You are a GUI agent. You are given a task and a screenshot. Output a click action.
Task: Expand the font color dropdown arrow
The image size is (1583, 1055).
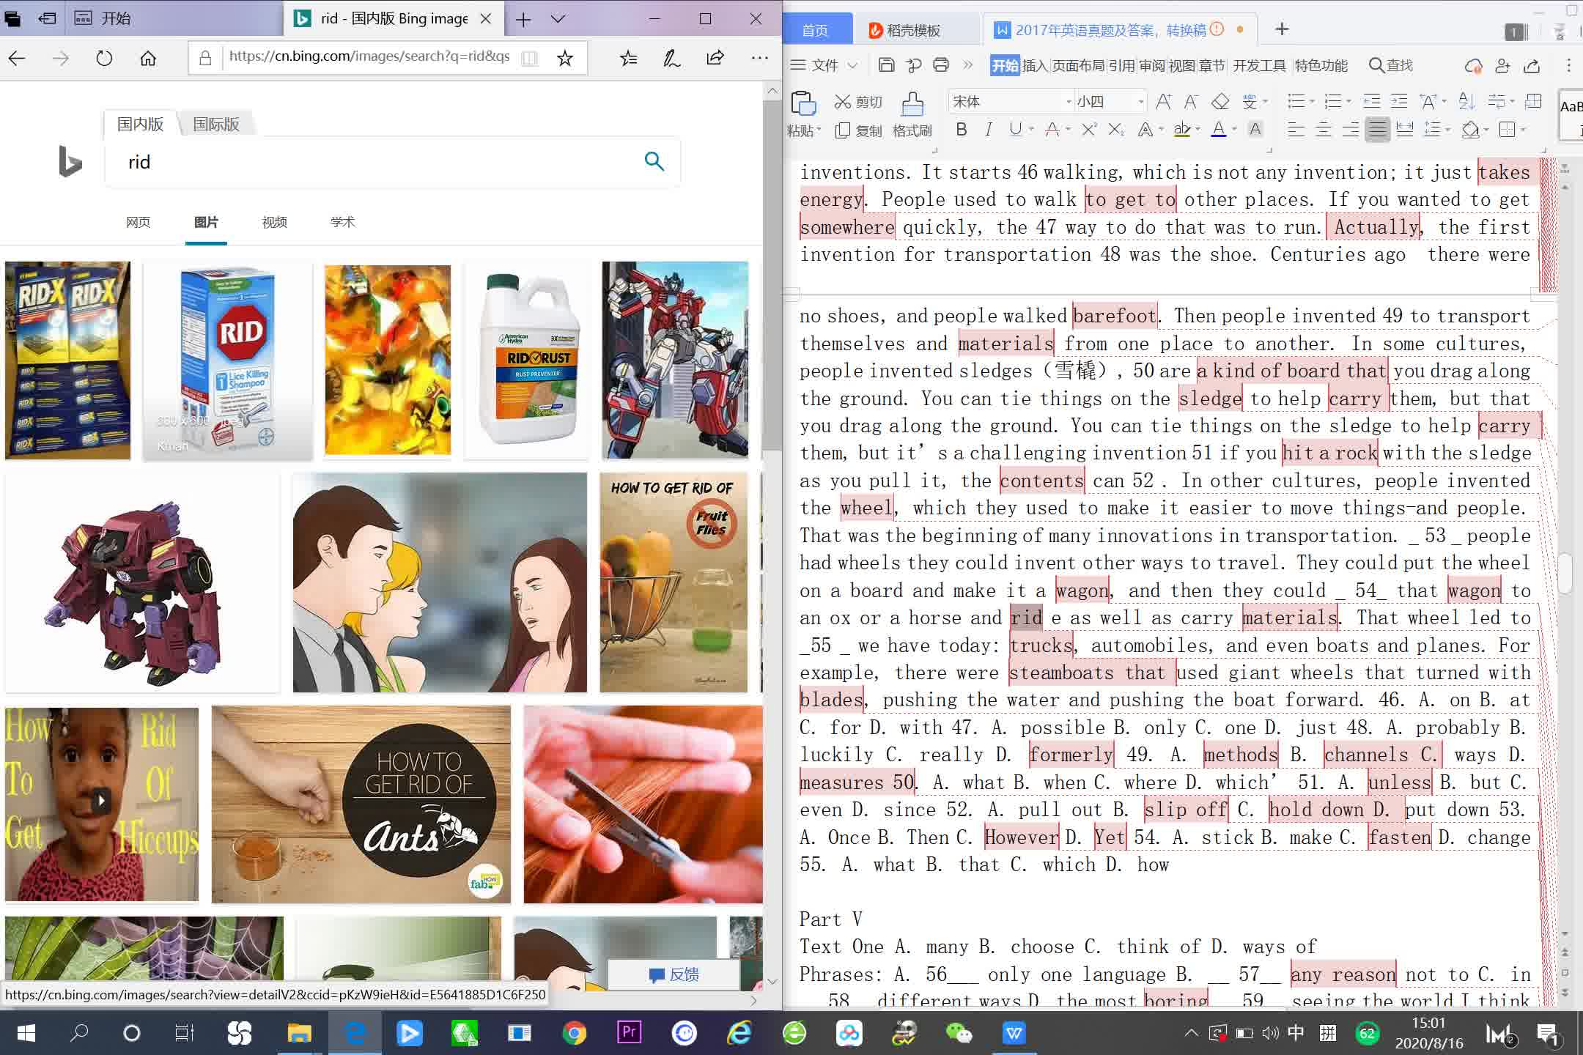pyautogui.click(x=1234, y=130)
